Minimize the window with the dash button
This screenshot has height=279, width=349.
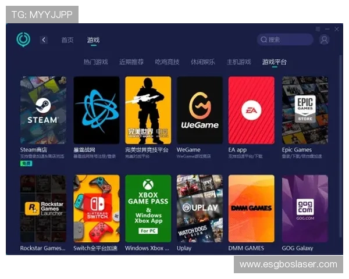click(327, 29)
